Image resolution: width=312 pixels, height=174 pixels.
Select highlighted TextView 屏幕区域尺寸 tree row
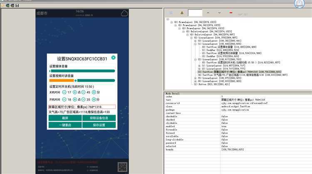(240, 72)
